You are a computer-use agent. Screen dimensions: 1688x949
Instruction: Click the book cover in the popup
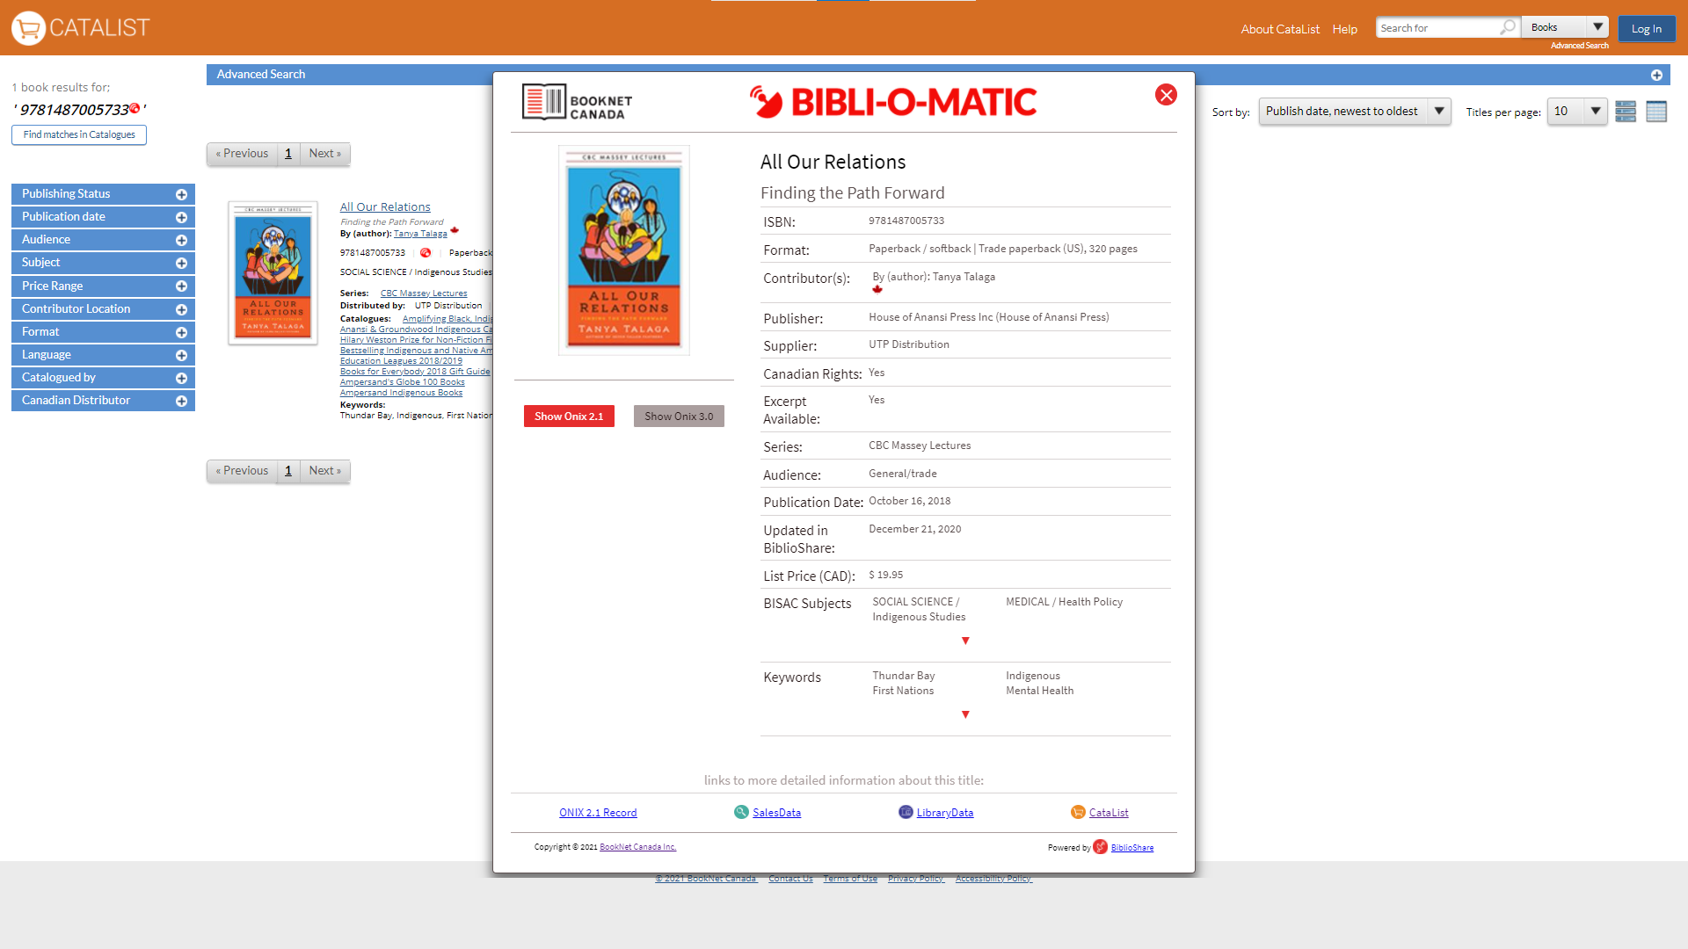pos(624,250)
